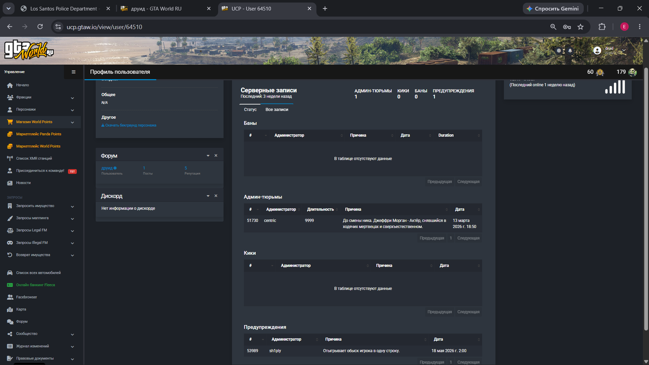
Task: Click the page vertical scrollbar
Action: coord(646,200)
